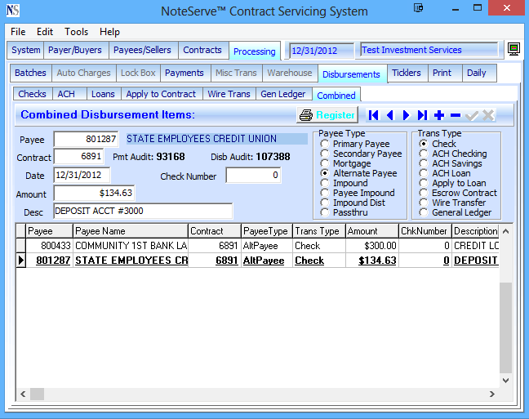Add new disbursement with plus icon
Viewport: 529px width, 419px height.
(439, 116)
